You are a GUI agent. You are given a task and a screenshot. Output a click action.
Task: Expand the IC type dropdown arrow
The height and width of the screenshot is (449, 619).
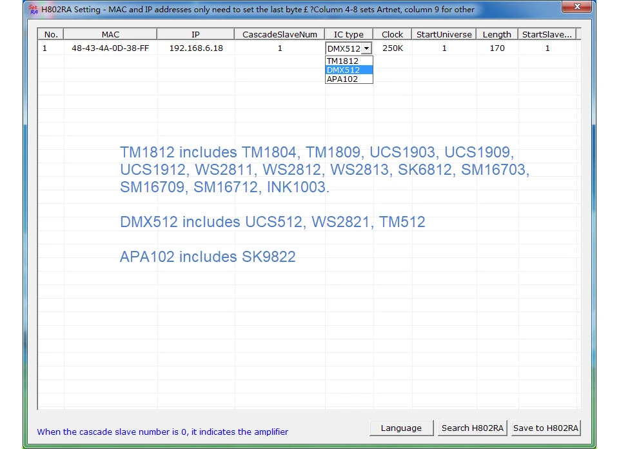tap(367, 48)
